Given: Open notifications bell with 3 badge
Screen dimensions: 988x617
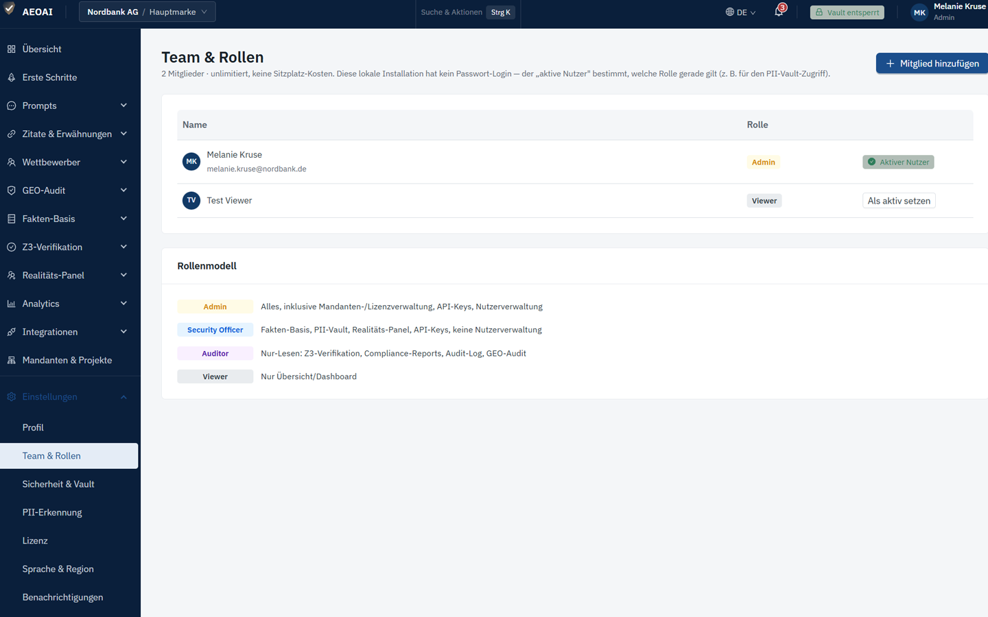Looking at the screenshot, I should pyautogui.click(x=779, y=11).
